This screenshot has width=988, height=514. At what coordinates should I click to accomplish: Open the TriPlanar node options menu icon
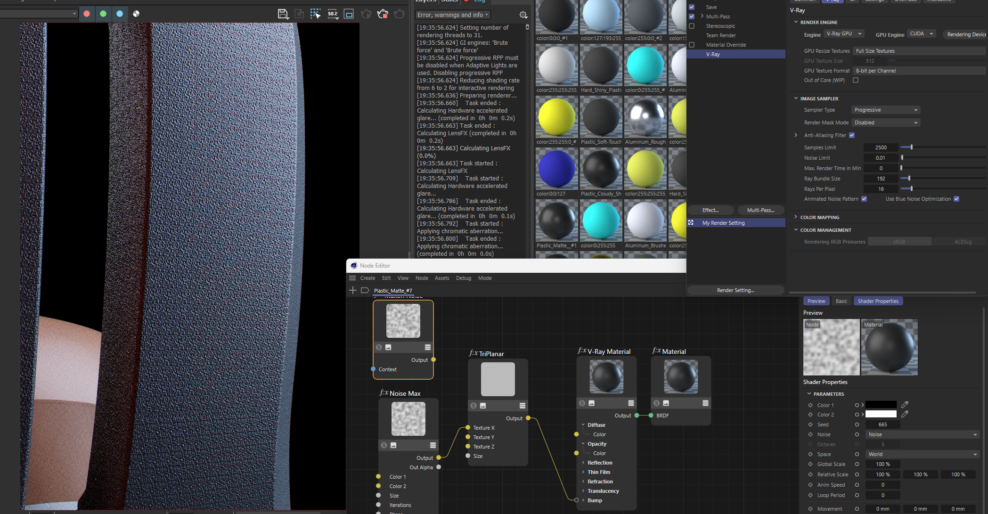pyautogui.click(x=523, y=406)
